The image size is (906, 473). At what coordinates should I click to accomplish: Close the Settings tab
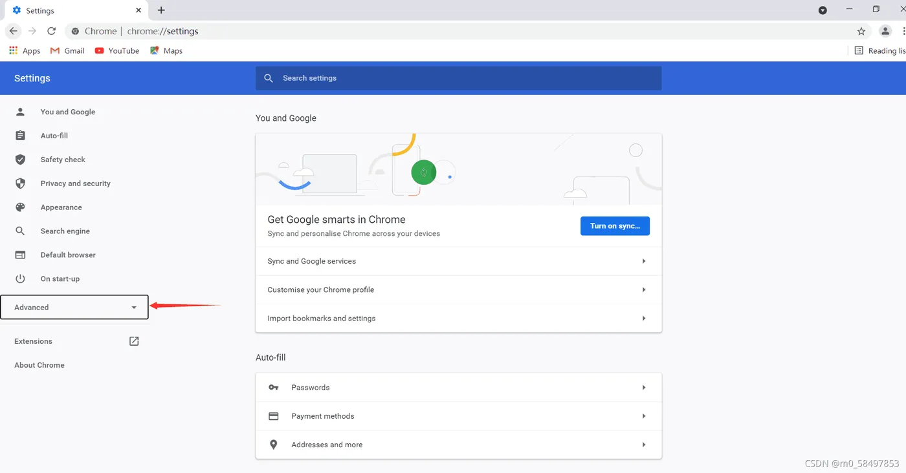(x=138, y=10)
